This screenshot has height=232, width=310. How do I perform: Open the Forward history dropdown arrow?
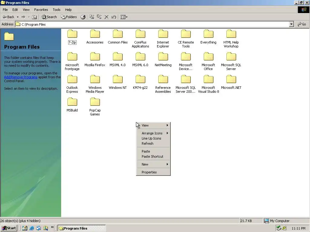pos(29,17)
